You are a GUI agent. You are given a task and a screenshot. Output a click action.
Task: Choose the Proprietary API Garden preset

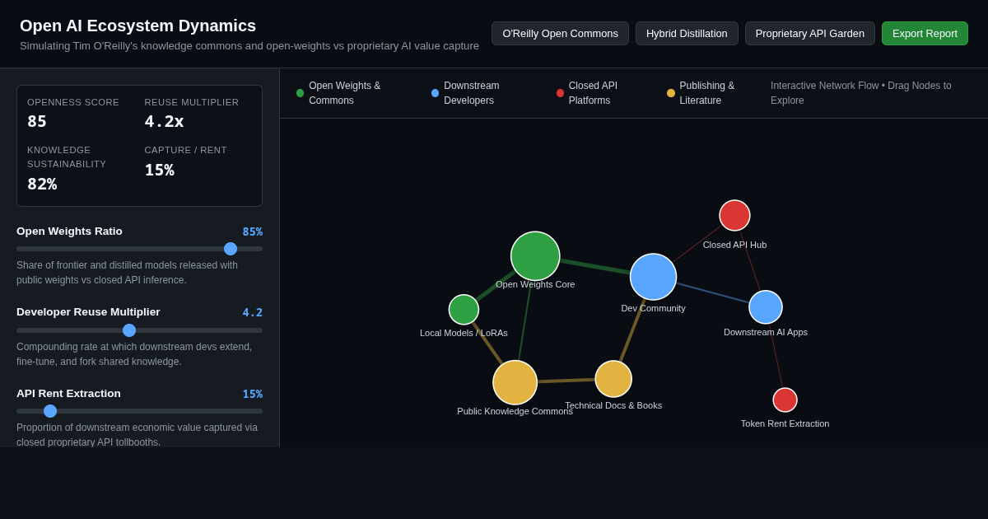click(x=810, y=34)
